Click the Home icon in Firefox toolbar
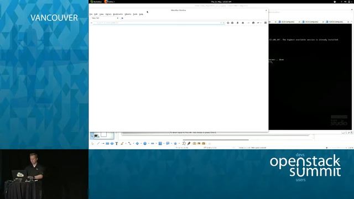This screenshot has height=199, width=354. point(243,23)
